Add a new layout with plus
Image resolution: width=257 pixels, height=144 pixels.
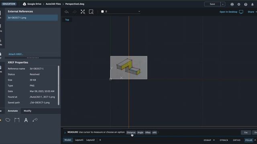(100, 140)
